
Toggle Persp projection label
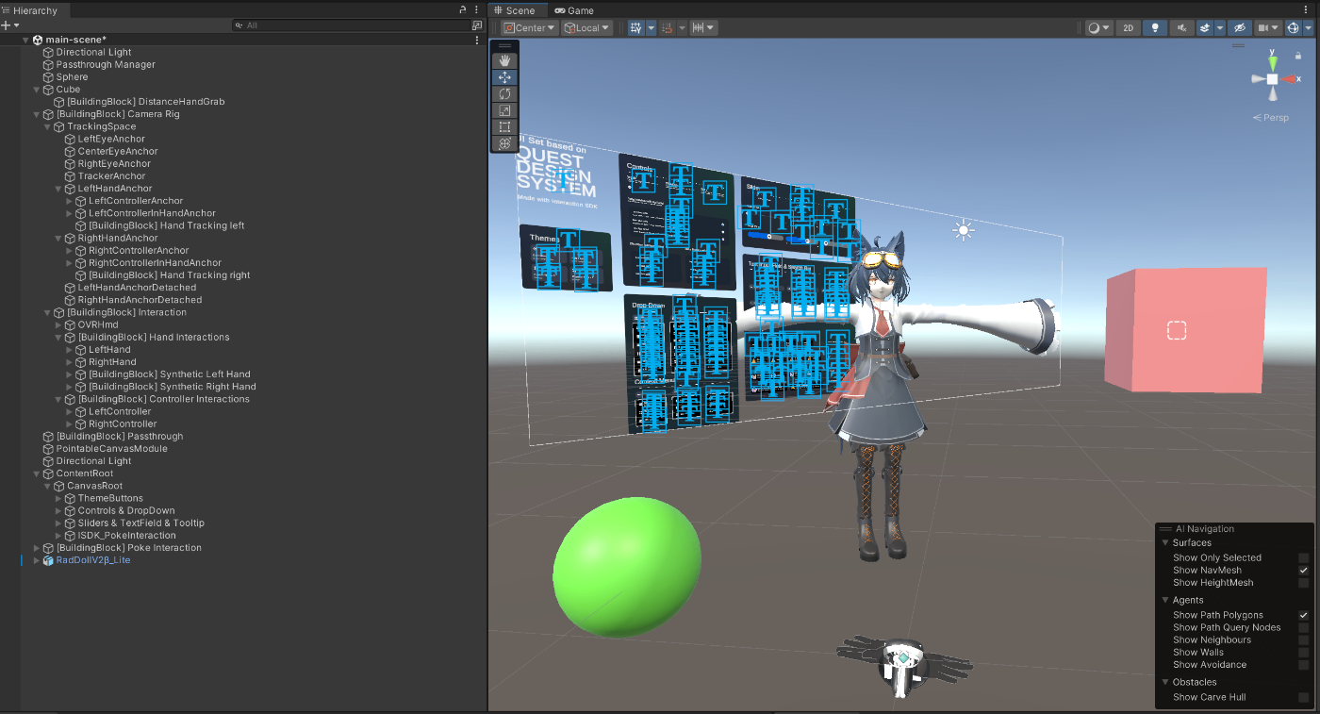coord(1271,118)
